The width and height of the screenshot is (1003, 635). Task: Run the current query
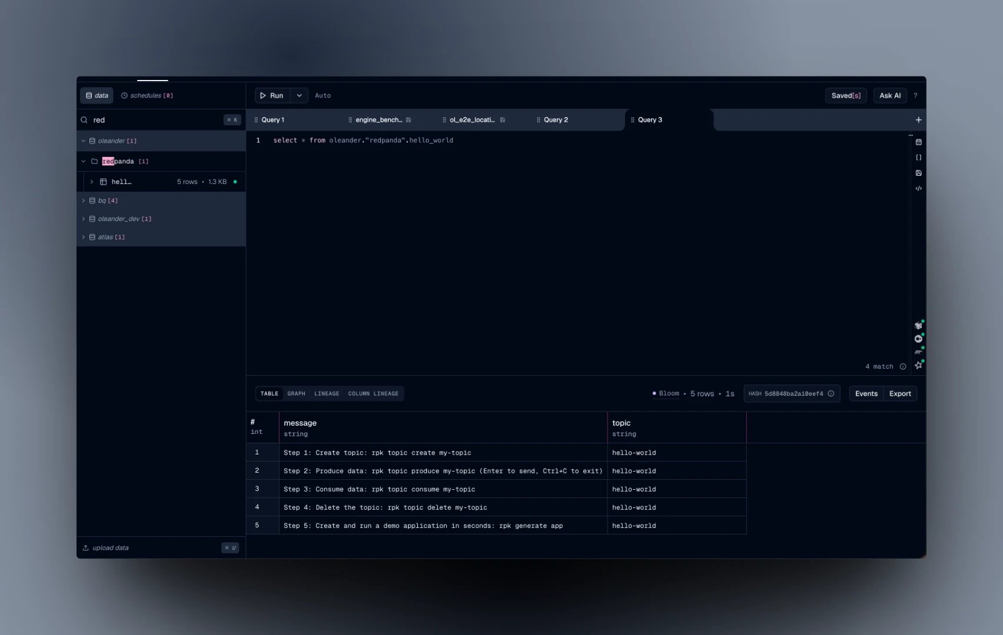(x=273, y=95)
